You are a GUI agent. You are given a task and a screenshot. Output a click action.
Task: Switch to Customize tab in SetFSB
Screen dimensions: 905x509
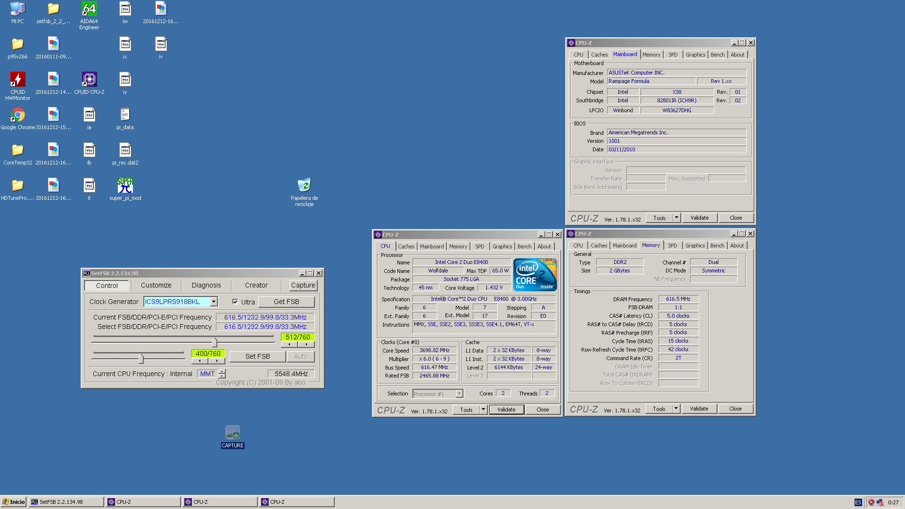(156, 285)
